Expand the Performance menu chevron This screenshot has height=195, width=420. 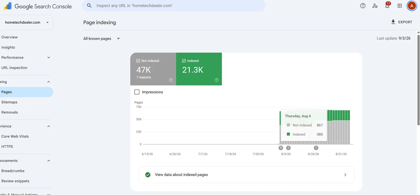point(49,58)
